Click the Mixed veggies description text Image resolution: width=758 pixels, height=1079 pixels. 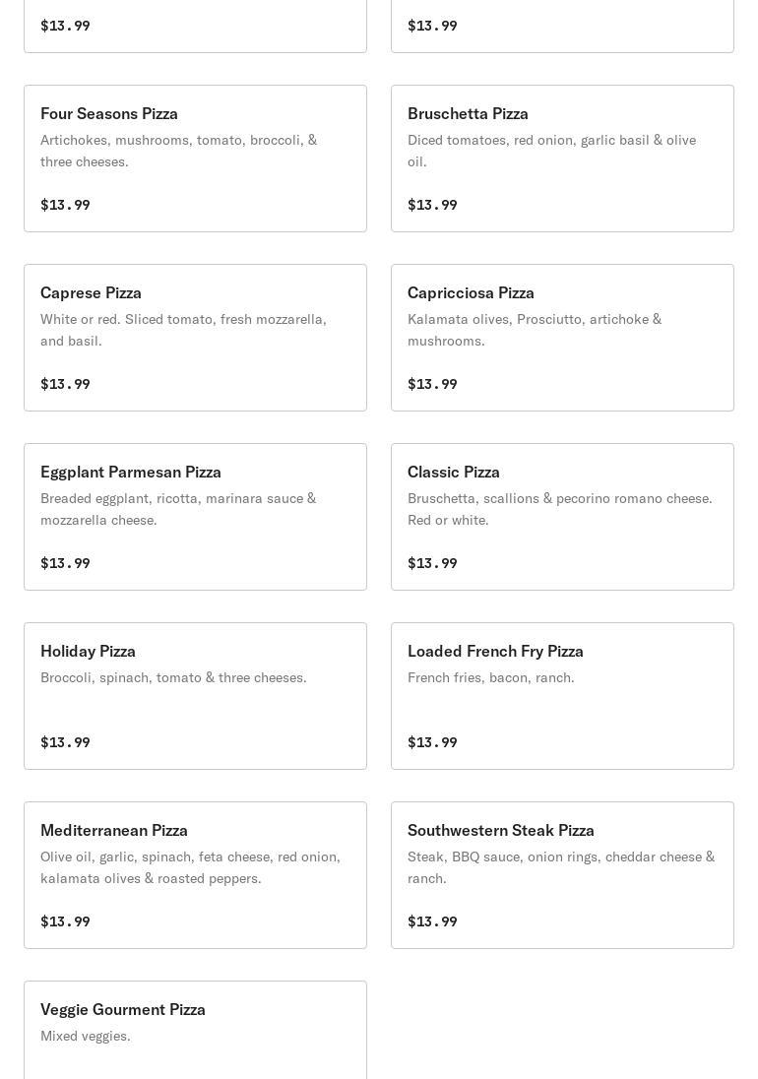tap(86, 1036)
